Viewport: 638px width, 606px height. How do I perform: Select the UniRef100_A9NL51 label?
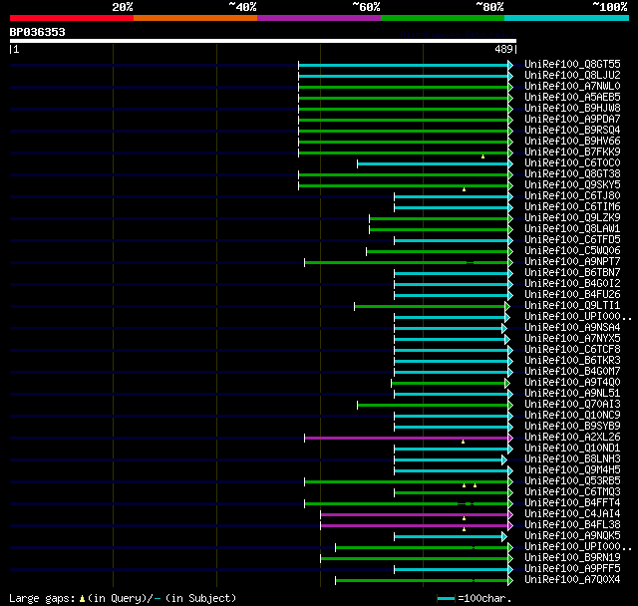pos(572,394)
